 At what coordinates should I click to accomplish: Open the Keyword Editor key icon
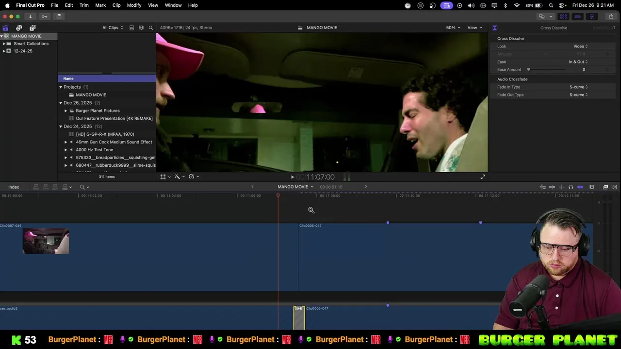click(44, 16)
